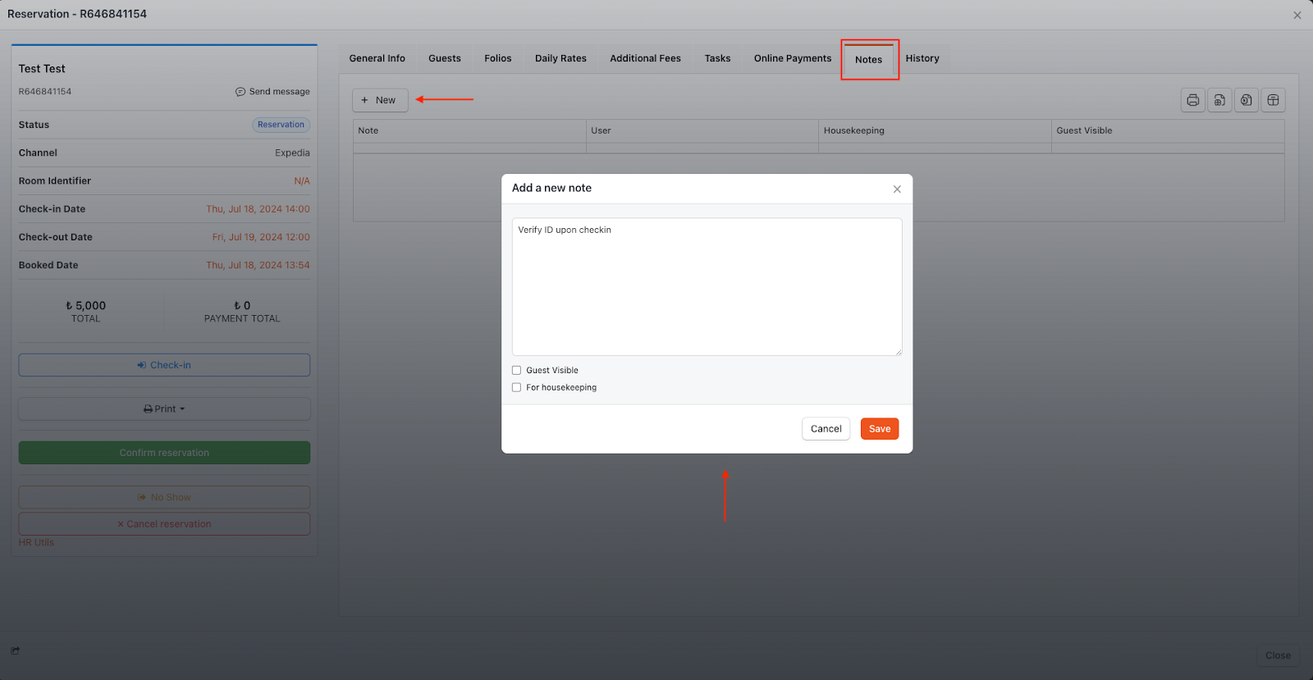Close the Add a new note dialog
The width and height of the screenshot is (1313, 680).
[x=897, y=189]
